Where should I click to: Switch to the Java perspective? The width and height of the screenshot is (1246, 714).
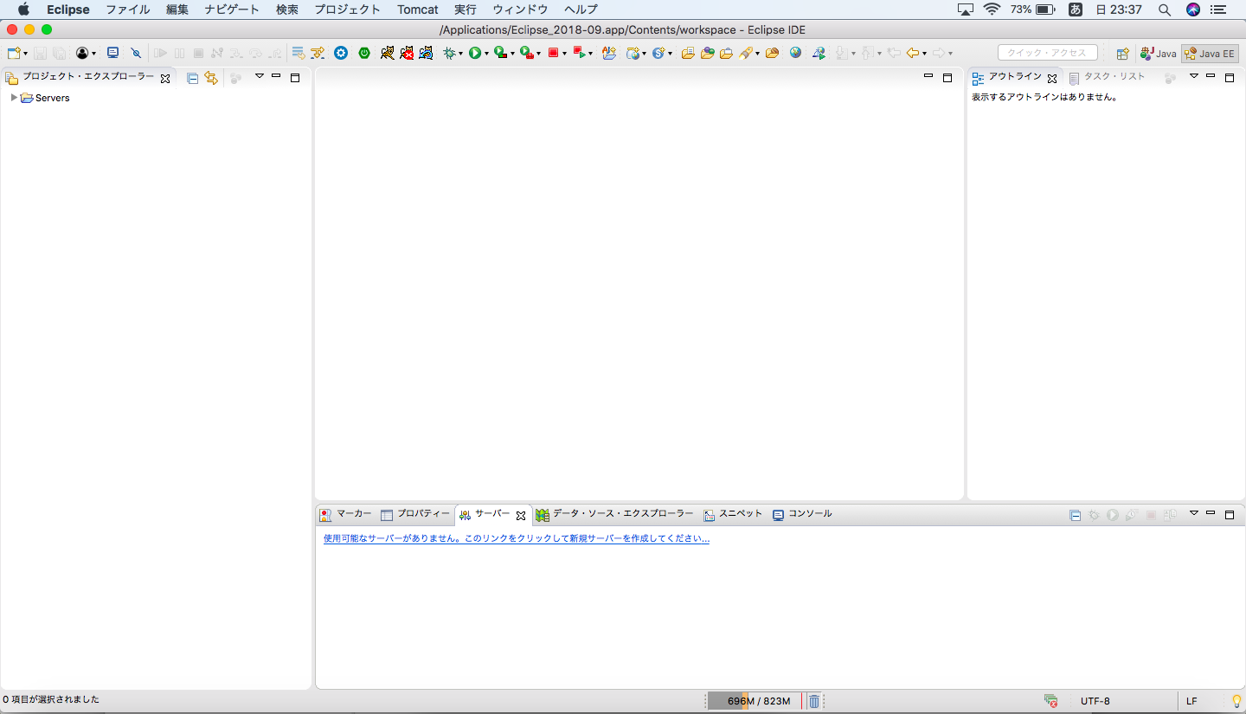point(1158,54)
